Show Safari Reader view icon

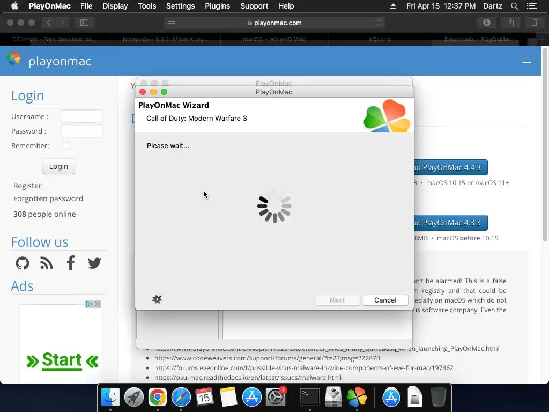(x=172, y=23)
